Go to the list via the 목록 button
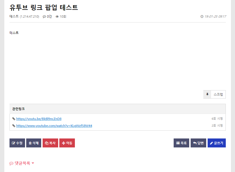Image resolution: width=235 pixels, height=172 pixels. [x=181, y=143]
